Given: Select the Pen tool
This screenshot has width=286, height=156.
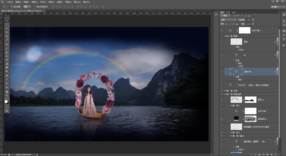Looking at the screenshot, I should point(7,76).
